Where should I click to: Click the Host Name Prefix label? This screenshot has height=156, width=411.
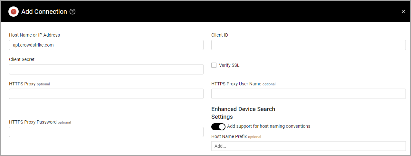click(229, 136)
